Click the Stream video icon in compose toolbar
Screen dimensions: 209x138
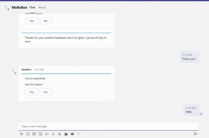click(x=47, y=134)
